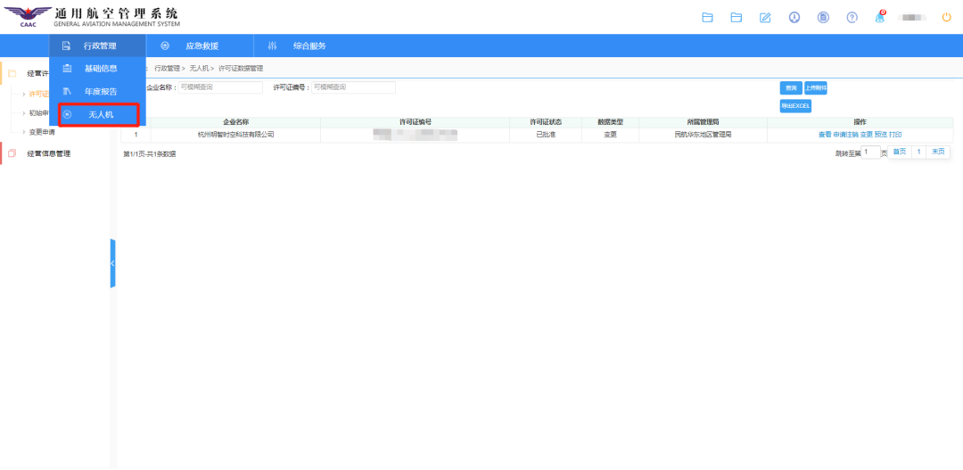Viewport: 963px width, 470px height.
Task: Select 变更申请 in the sidebar tree
Action: 43,131
